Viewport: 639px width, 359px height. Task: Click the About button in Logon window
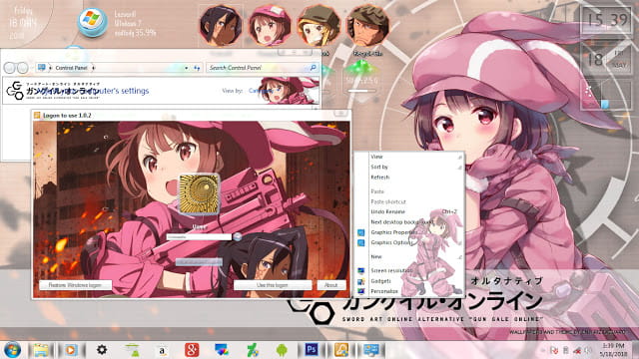pos(331,285)
